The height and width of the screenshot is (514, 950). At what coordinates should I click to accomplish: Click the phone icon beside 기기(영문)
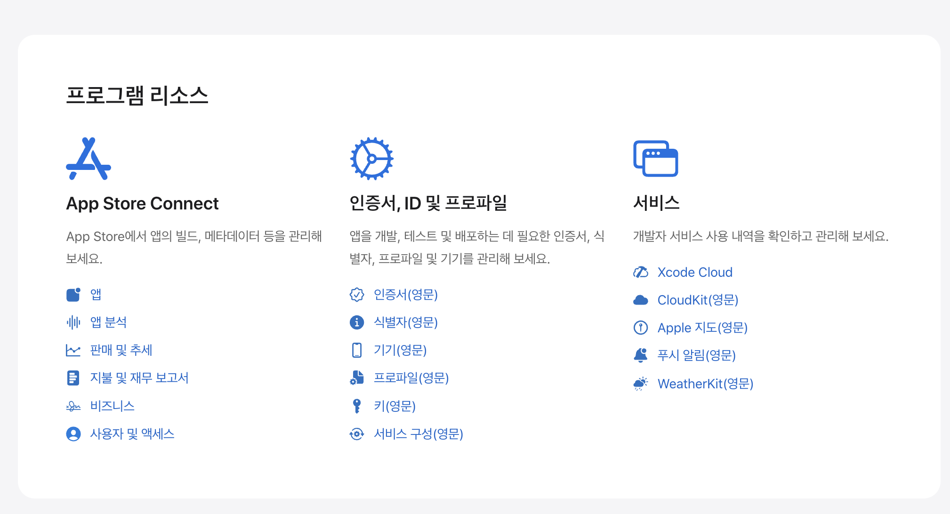coord(357,350)
